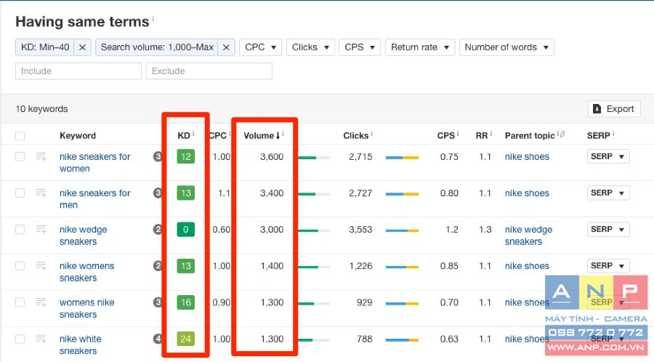The height and width of the screenshot is (362, 654).
Task: Show info icon next to Having same terms
Action: (x=153, y=19)
